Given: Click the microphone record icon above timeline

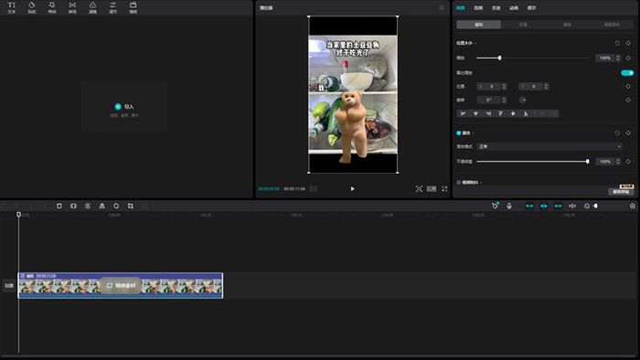Looking at the screenshot, I should tap(509, 206).
